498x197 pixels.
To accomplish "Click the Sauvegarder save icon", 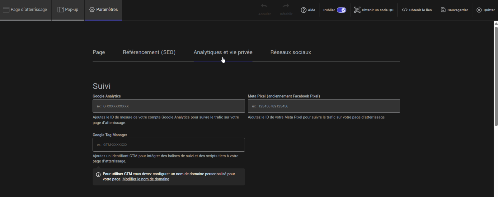I will pos(443,10).
